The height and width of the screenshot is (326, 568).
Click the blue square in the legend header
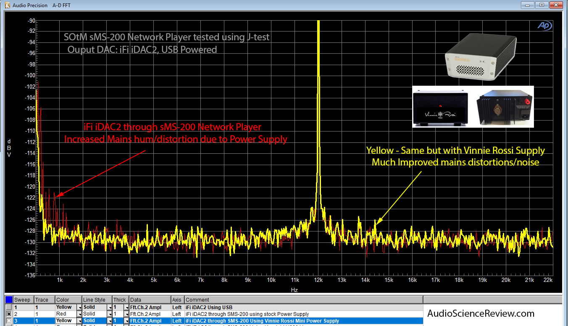8,300
